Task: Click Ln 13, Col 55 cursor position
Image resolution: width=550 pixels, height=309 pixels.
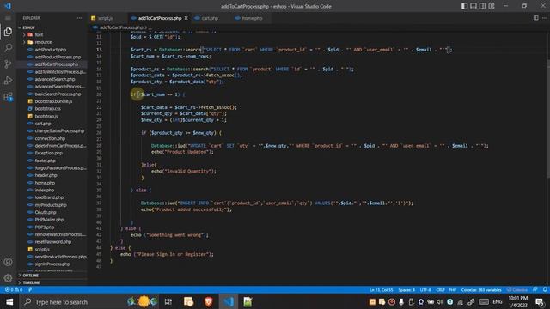Action: 381,290
